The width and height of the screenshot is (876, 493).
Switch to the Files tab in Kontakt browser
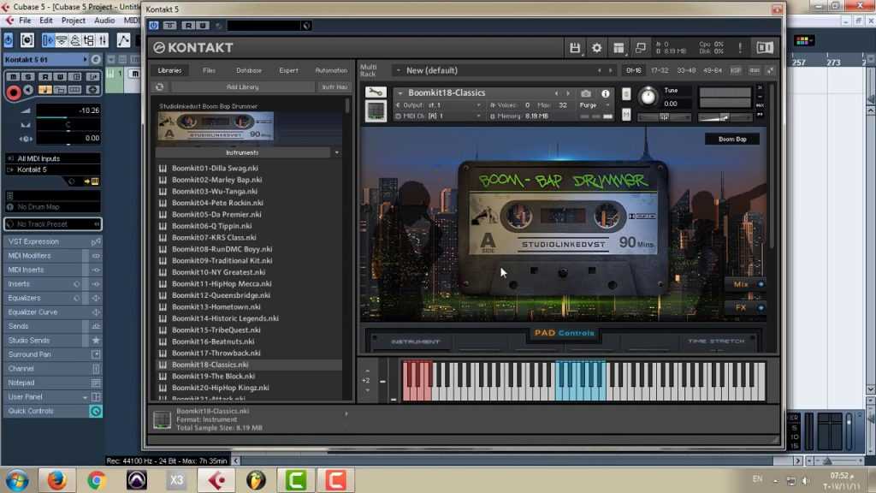[x=209, y=70]
